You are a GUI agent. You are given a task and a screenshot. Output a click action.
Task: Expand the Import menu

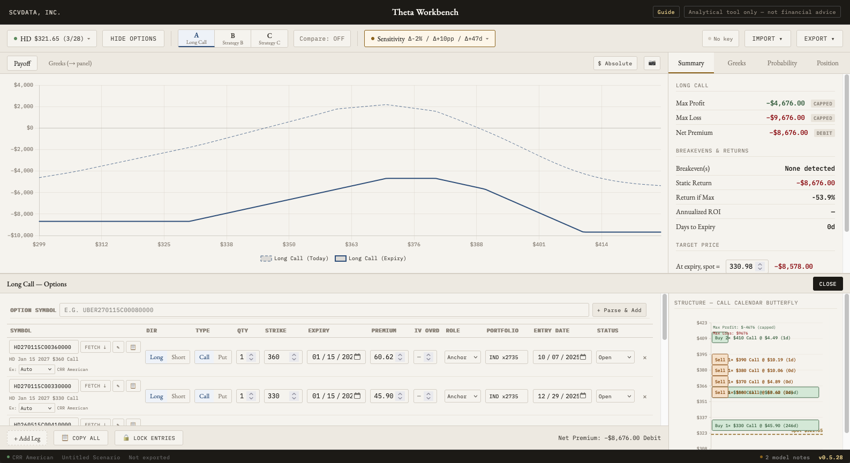point(767,39)
